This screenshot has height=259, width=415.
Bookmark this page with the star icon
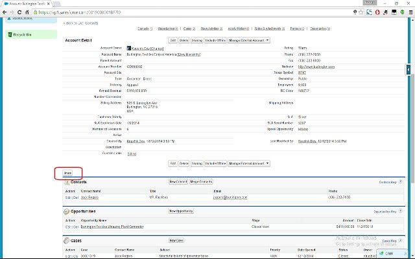(x=361, y=12)
